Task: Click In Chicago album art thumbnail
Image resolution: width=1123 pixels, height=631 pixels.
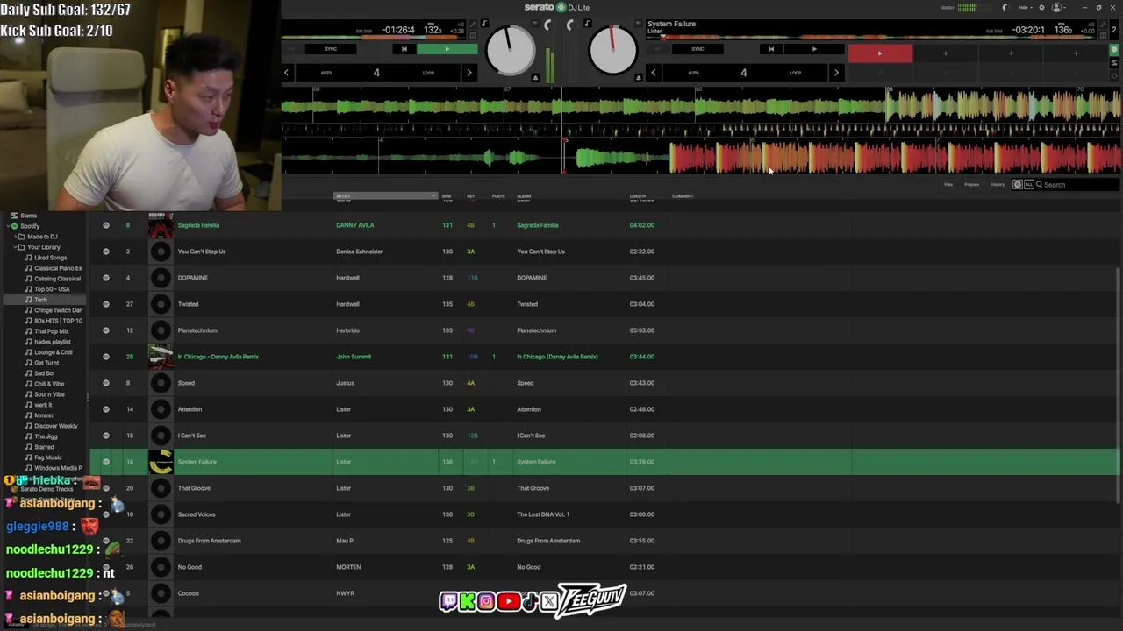Action: pyautogui.click(x=161, y=357)
